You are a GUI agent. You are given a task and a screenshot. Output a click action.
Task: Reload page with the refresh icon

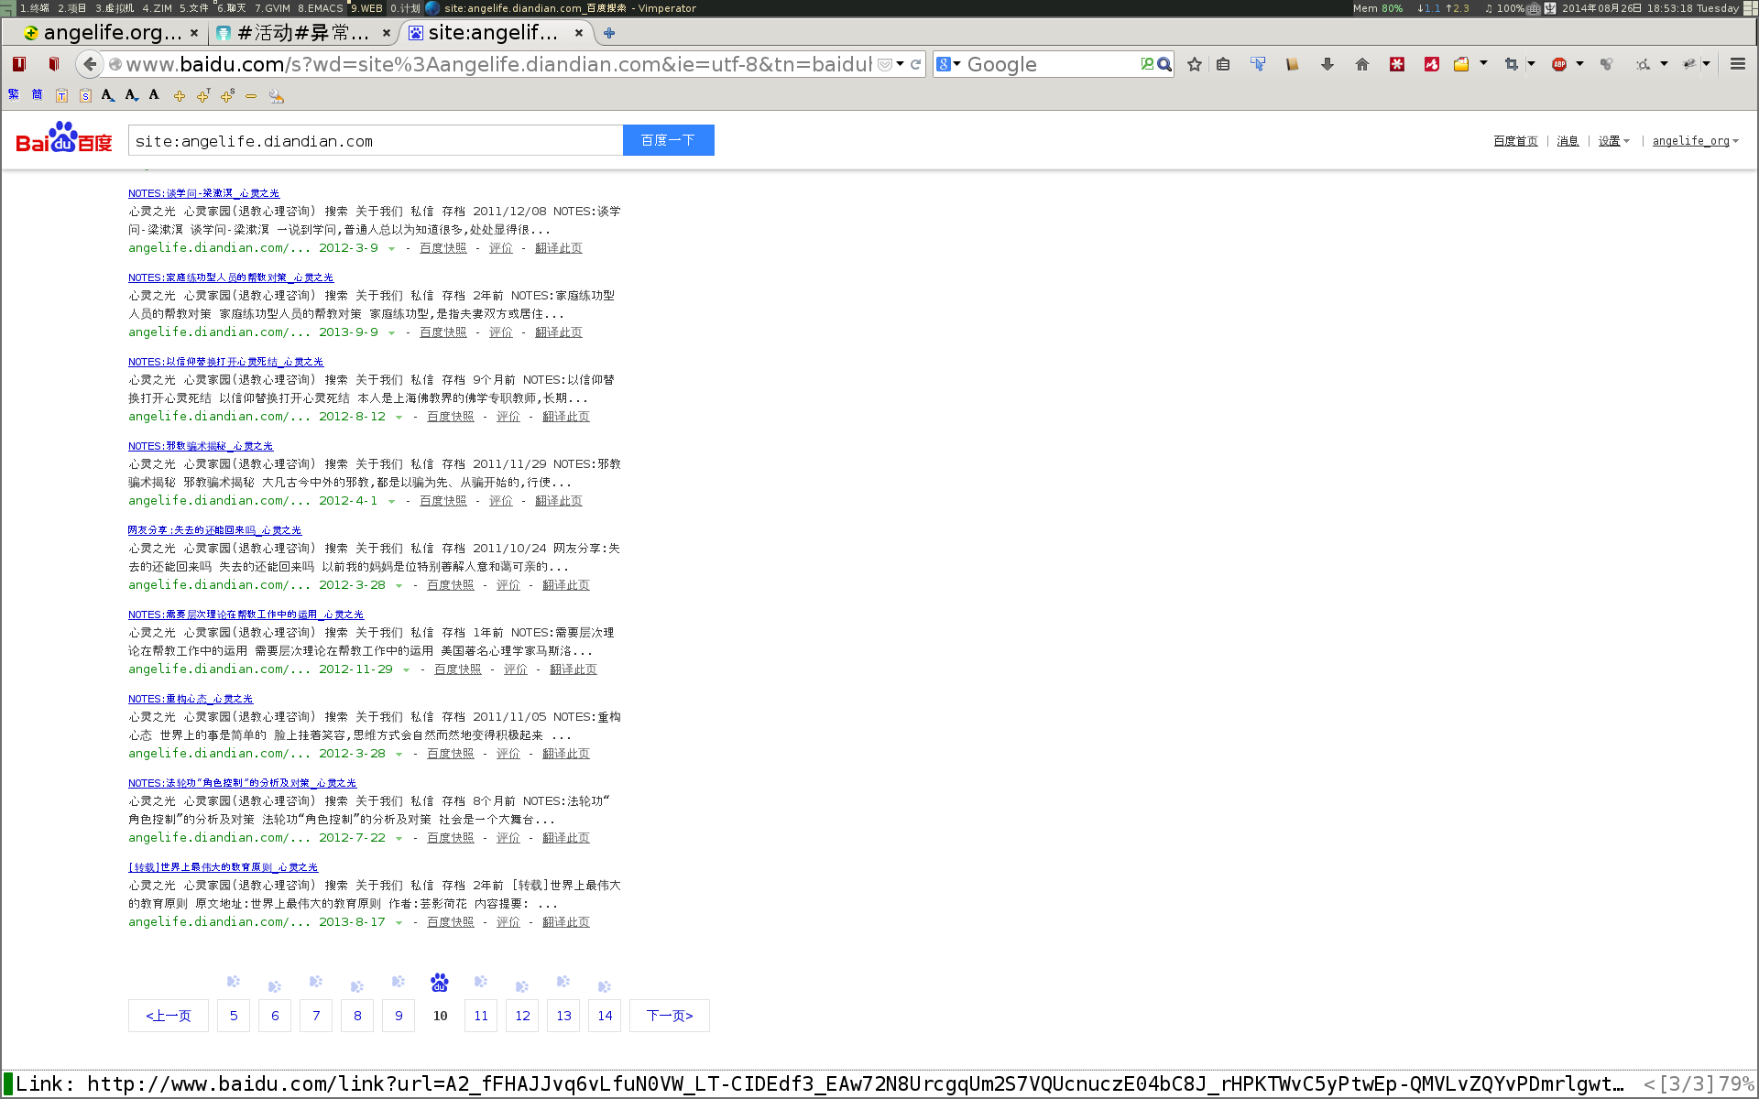[x=915, y=64]
